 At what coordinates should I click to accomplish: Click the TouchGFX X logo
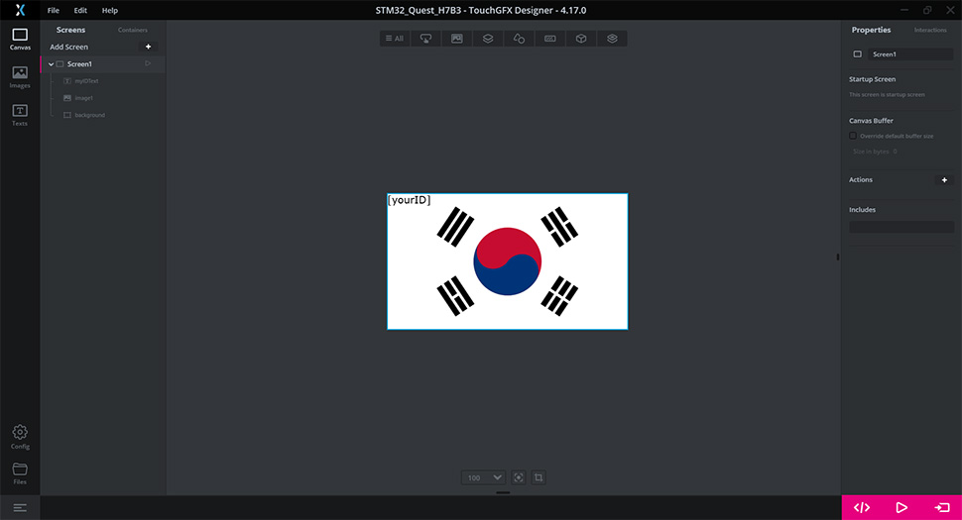20,10
